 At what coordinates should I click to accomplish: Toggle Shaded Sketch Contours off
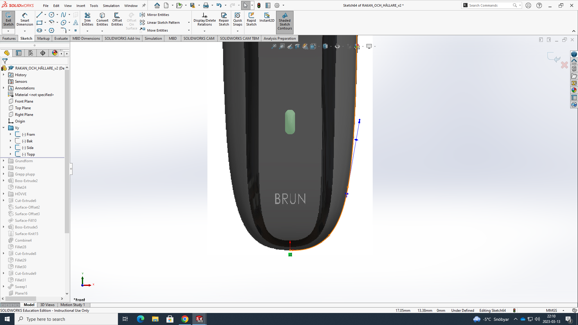(284, 22)
